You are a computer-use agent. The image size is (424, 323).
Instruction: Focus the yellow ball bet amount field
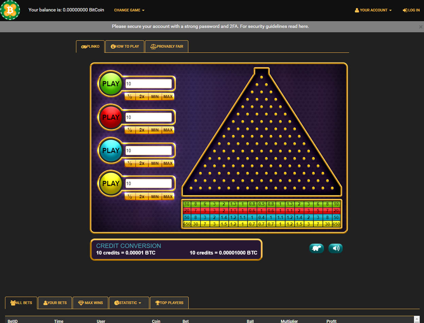click(148, 184)
